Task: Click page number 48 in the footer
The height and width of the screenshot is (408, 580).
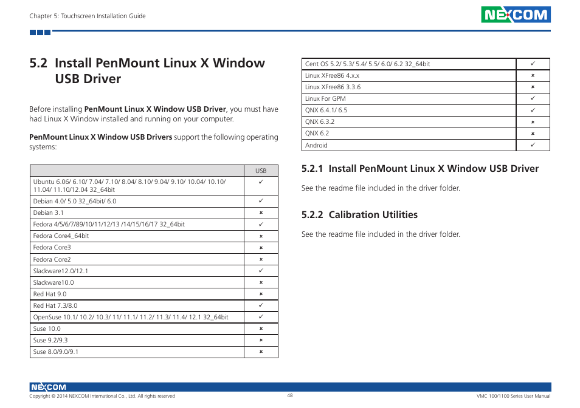Action: coord(290,395)
